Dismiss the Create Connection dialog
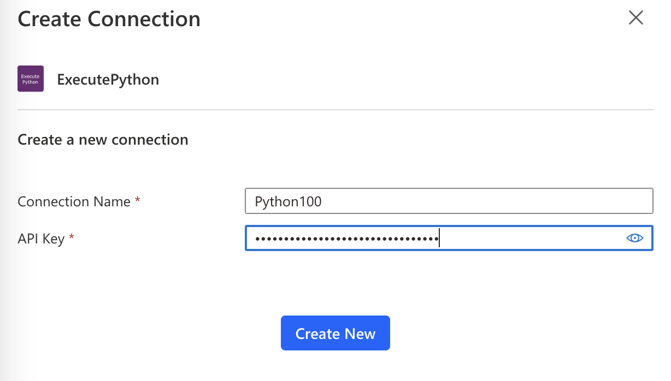 pyautogui.click(x=635, y=17)
